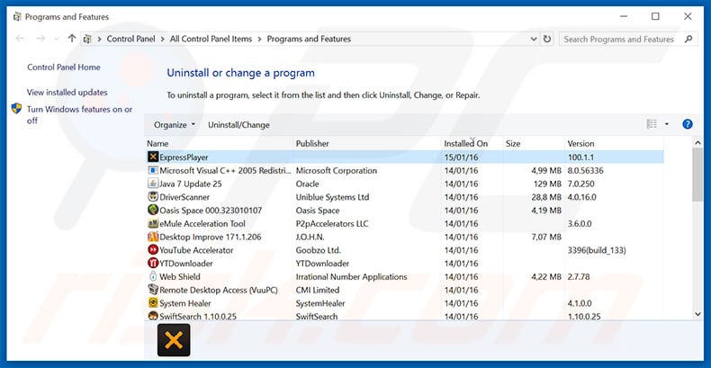This screenshot has height=368, width=711.
Task: Open View installed updates link
Action: coord(67,92)
